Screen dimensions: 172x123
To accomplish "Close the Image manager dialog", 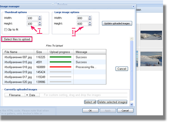I will [133, 6].
